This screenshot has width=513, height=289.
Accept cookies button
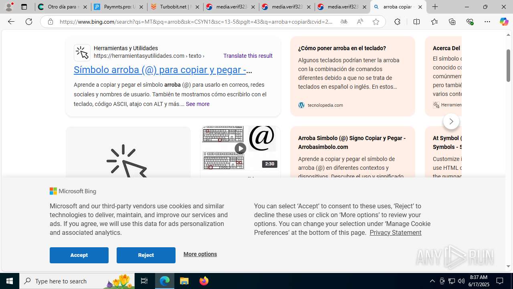79,255
